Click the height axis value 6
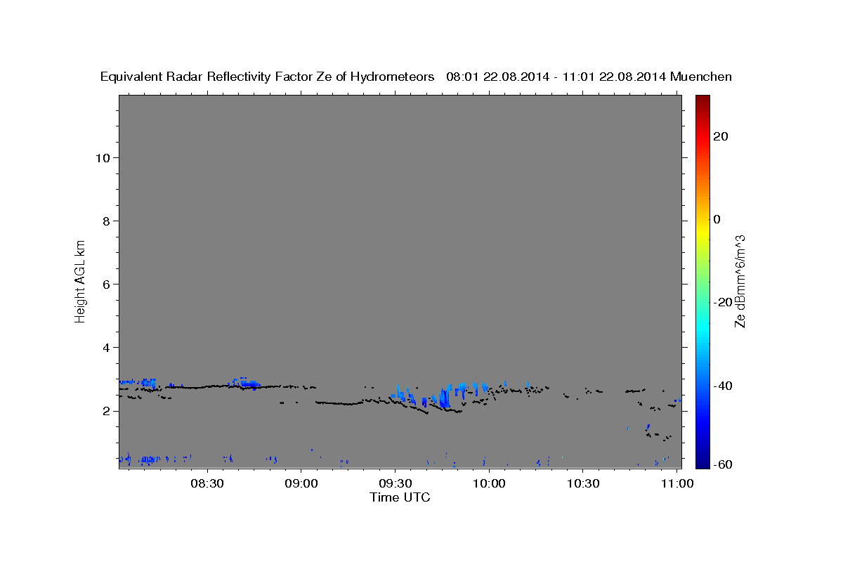 [106, 284]
